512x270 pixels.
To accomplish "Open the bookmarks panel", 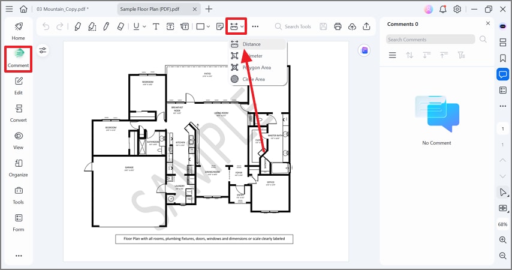I will 503,58.
